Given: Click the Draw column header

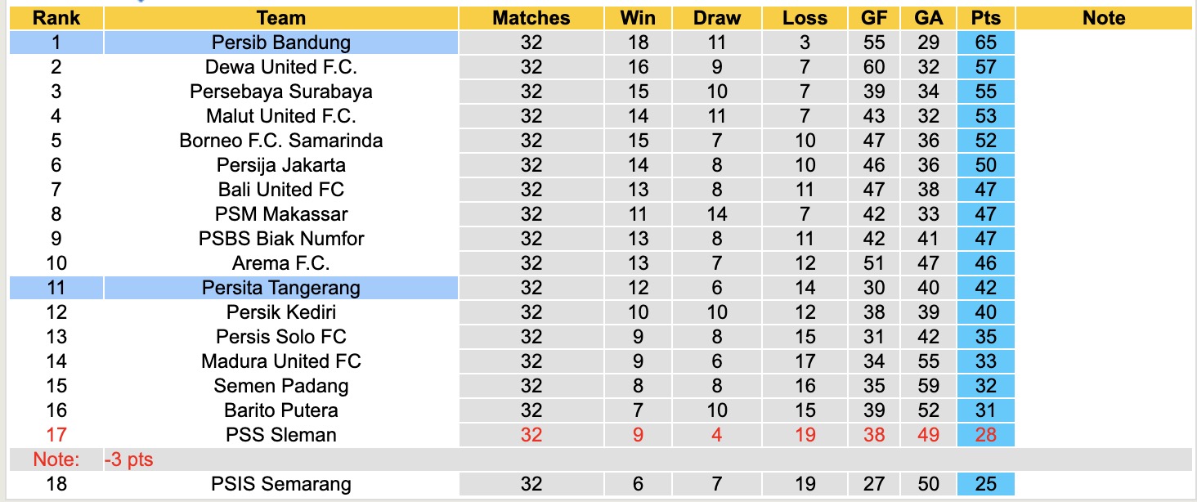Looking at the screenshot, I should pos(717,18).
